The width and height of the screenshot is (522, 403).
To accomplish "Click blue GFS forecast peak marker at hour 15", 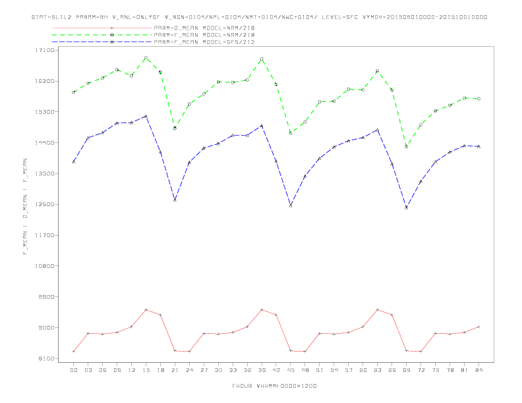I will coord(146,116).
